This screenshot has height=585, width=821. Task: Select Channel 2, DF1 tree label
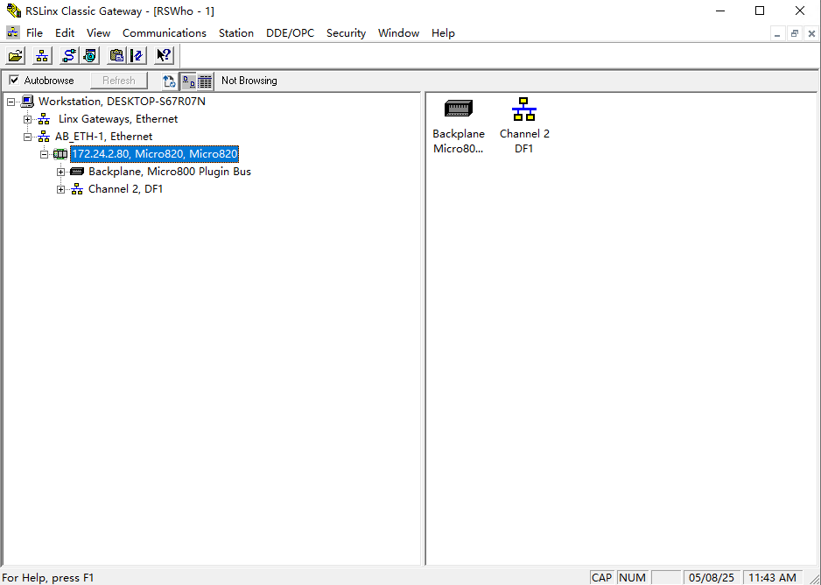point(126,189)
